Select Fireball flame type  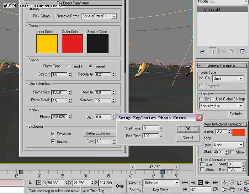[x=90, y=66]
